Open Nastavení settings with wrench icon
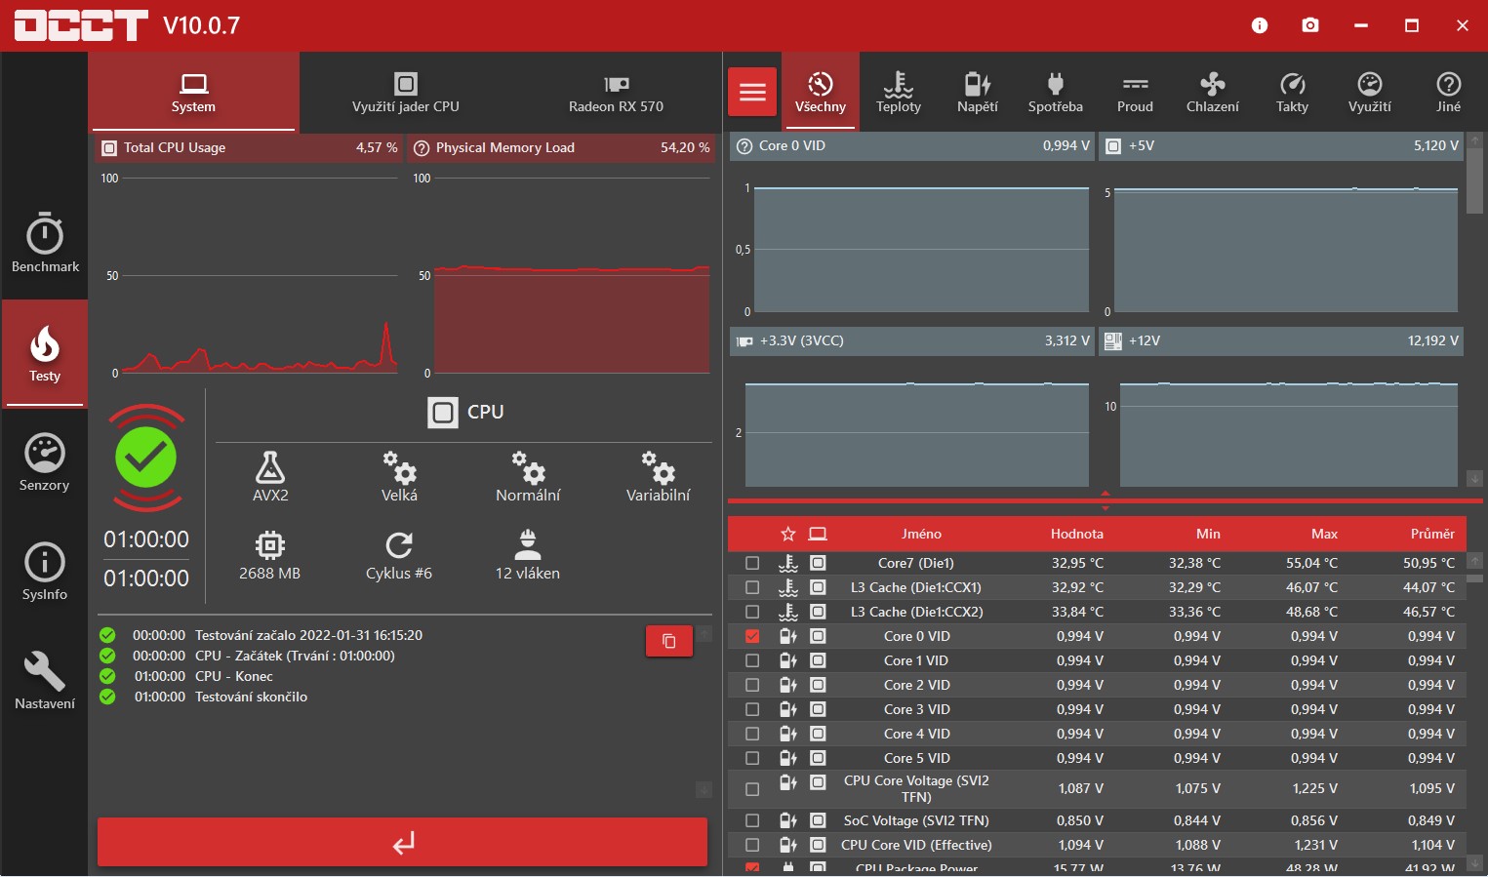Viewport: 1488px width, 877px height. pyautogui.click(x=45, y=681)
